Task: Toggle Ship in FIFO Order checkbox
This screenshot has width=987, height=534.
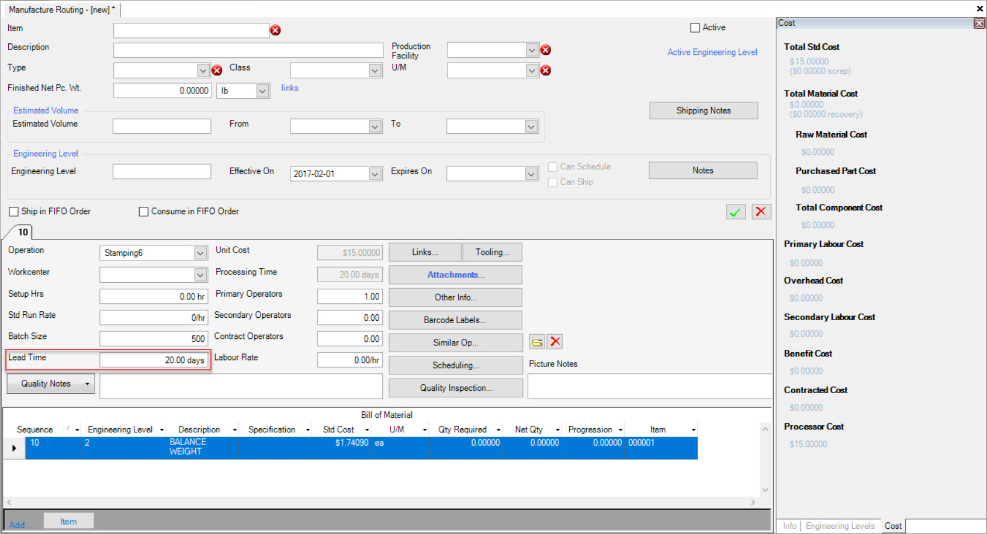Action: click(13, 211)
